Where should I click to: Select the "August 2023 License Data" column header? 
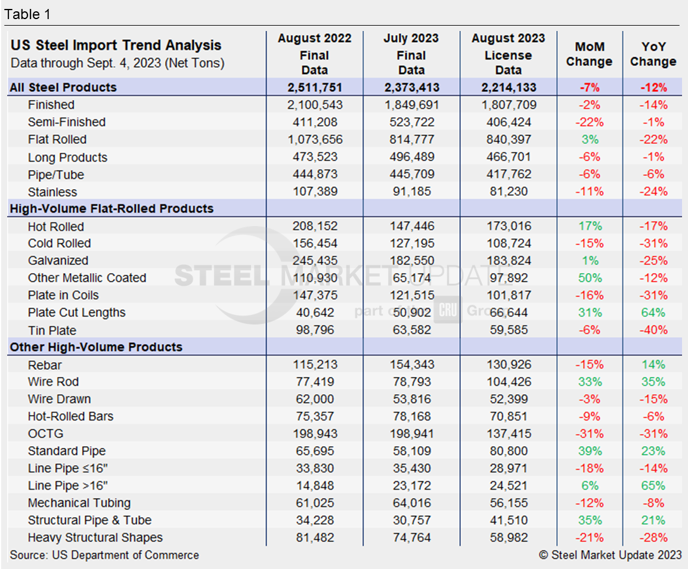pos(508,54)
